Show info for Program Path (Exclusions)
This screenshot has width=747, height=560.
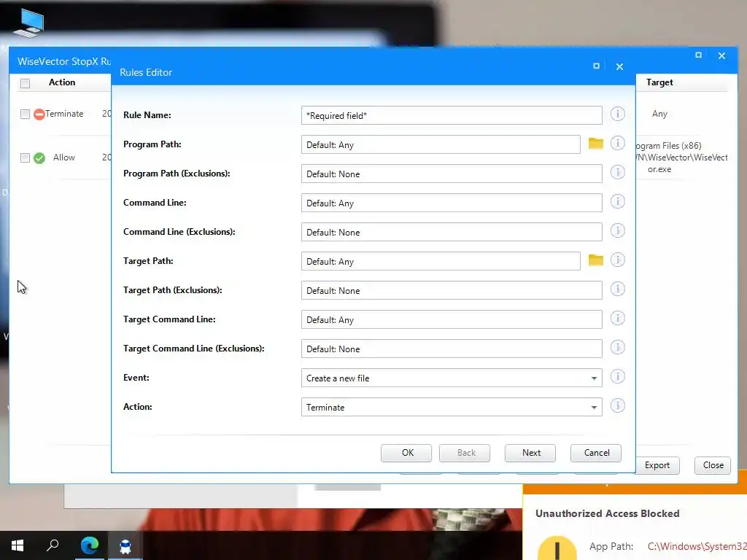point(617,172)
